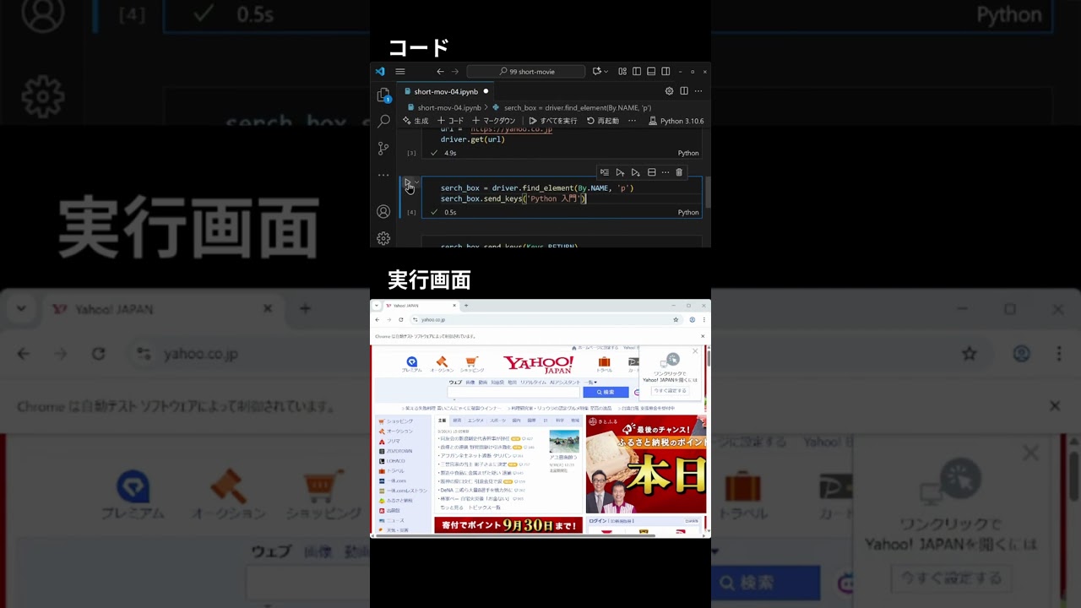The image size is (1081, 608).
Task: Split the current notebook cell
Action: (x=651, y=172)
